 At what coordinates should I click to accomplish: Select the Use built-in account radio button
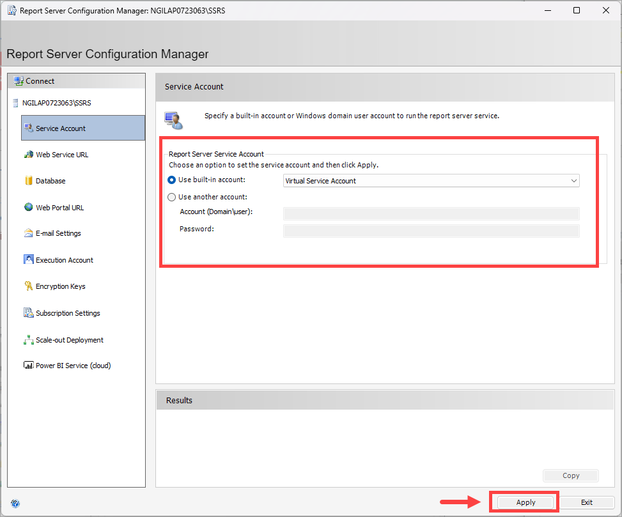[x=172, y=180]
